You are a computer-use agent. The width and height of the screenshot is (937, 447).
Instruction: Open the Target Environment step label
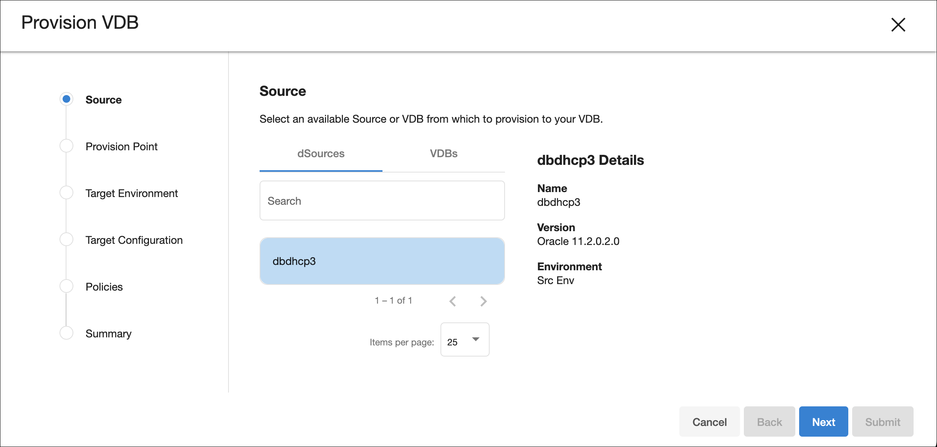pos(131,193)
